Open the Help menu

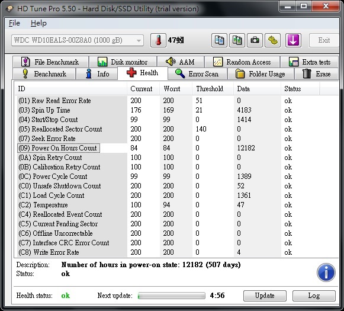[38, 23]
